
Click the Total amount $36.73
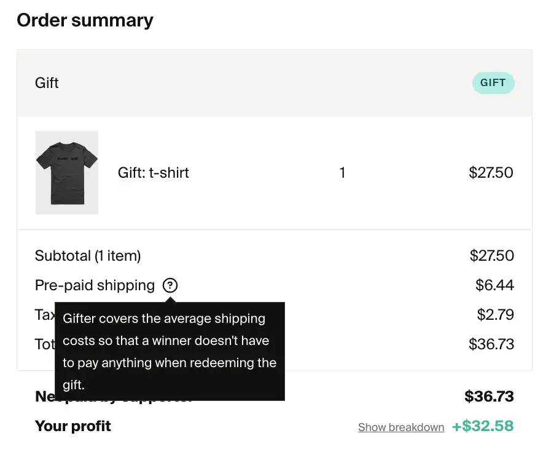[x=491, y=344]
